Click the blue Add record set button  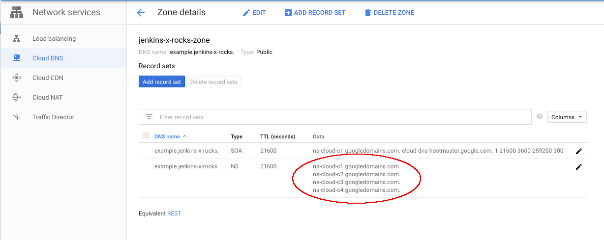[162, 82]
